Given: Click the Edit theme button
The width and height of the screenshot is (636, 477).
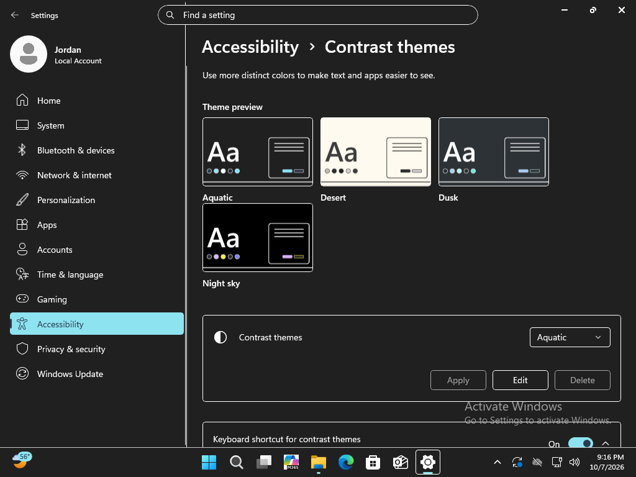Looking at the screenshot, I should tap(520, 380).
